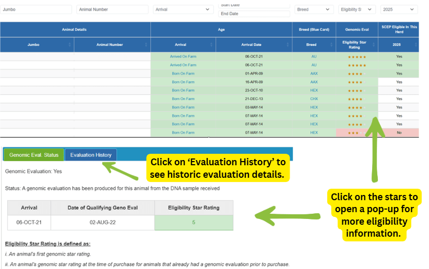
Task: Open the Arrival filter dropdown
Action: tap(183, 9)
